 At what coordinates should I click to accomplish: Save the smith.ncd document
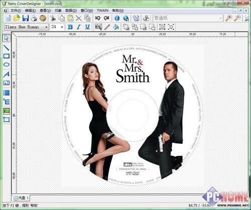(26, 18)
